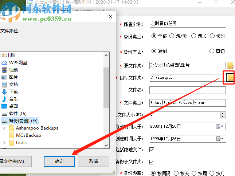
Task: Close the folder browse dialog
Action: (x=110, y=16)
